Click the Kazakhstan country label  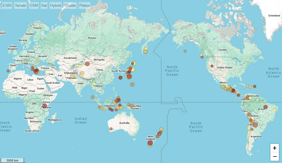pos(70,58)
